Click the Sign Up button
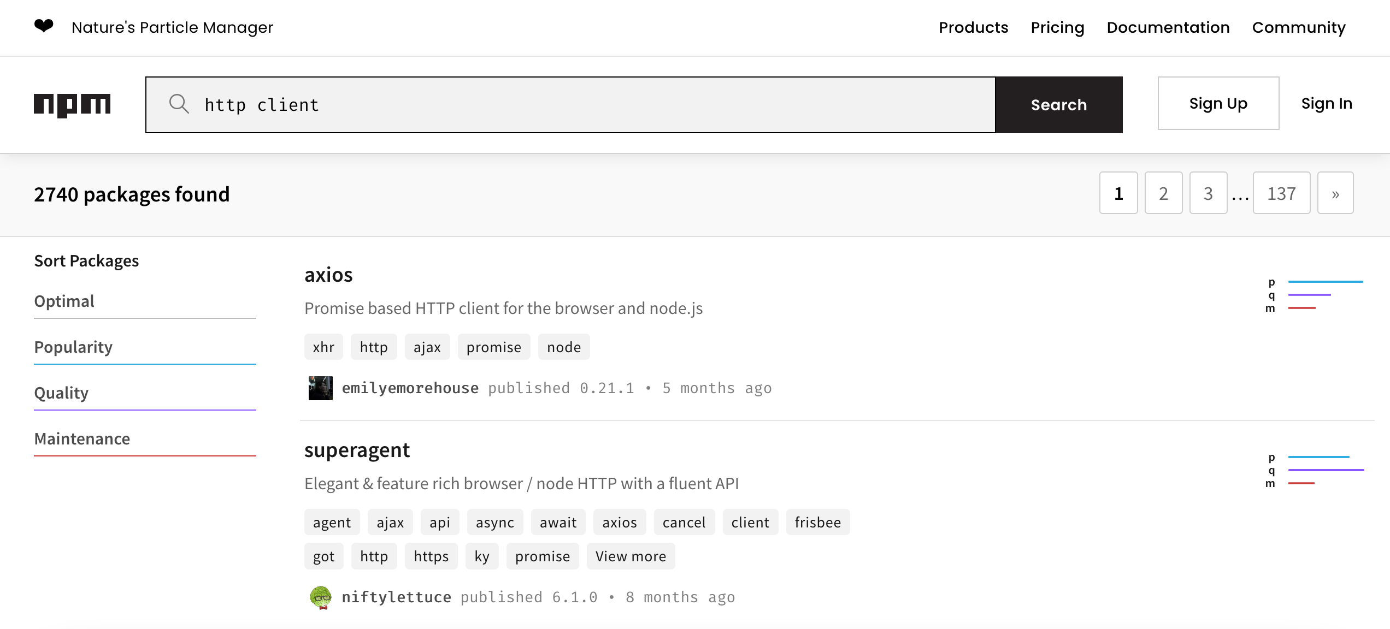 point(1218,103)
